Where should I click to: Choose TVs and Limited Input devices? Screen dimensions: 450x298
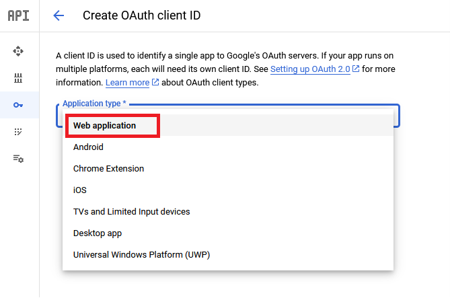[x=228, y=212]
